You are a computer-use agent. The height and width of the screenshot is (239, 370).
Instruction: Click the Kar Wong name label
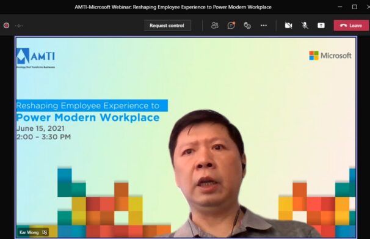[x=29, y=232]
